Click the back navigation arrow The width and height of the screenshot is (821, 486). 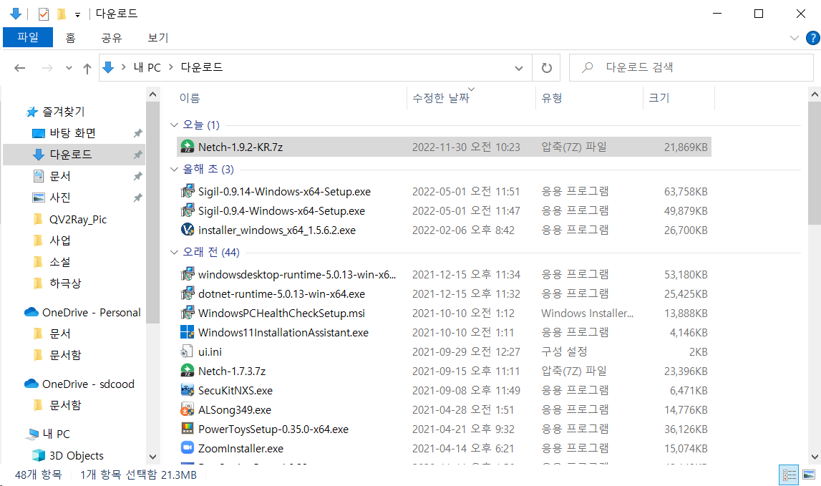[20, 68]
